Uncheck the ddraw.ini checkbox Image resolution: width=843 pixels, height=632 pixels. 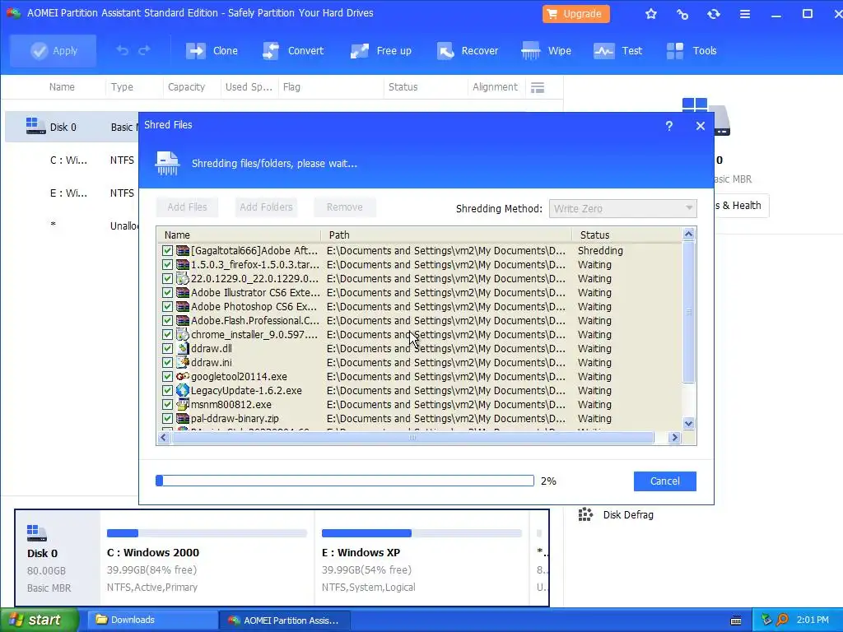(x=167, y=362)
